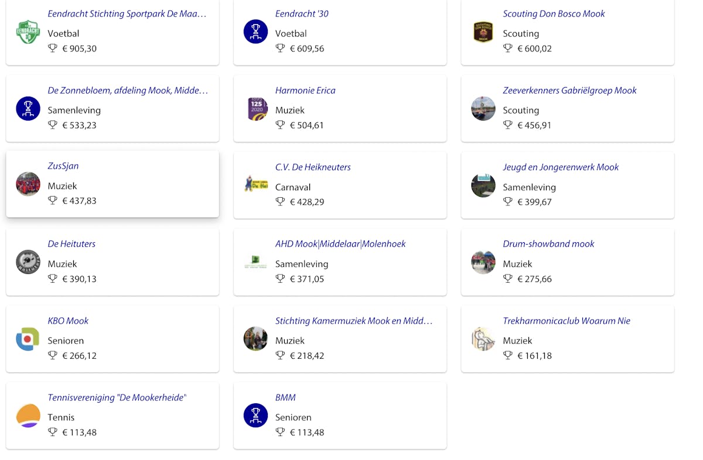This screenshot has width=703, height=460.
Task: Click the Tennisvereniging orange sun logo
Action: (x=28, y=416)
